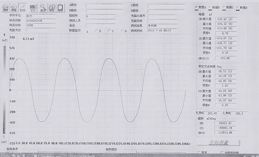Open a file with the 打开 toolbar icon
This screenshot has height=157, width=259.
point(6,8)
